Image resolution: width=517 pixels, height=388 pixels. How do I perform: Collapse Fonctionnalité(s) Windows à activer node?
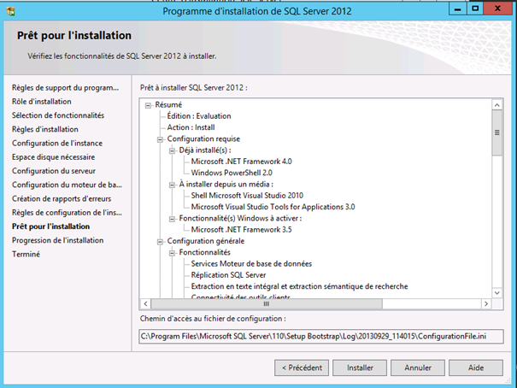(172, 219)
